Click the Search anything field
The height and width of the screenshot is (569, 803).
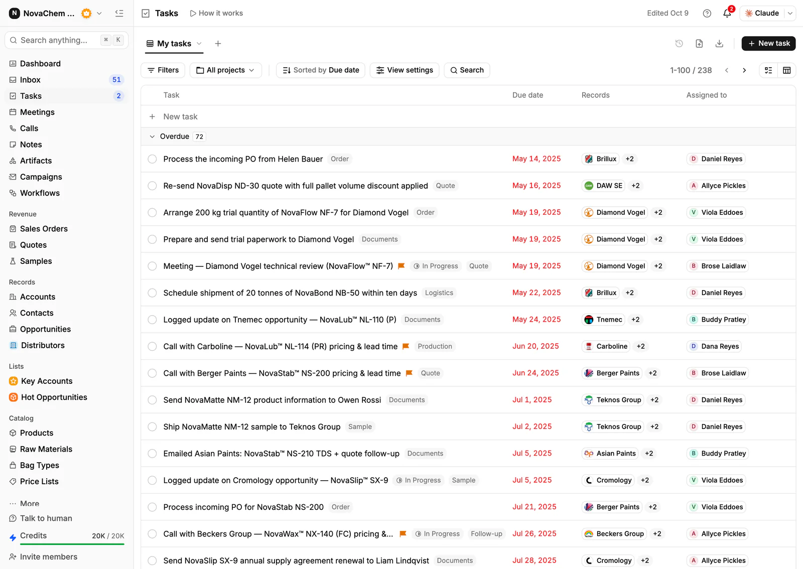click(67, 40)
